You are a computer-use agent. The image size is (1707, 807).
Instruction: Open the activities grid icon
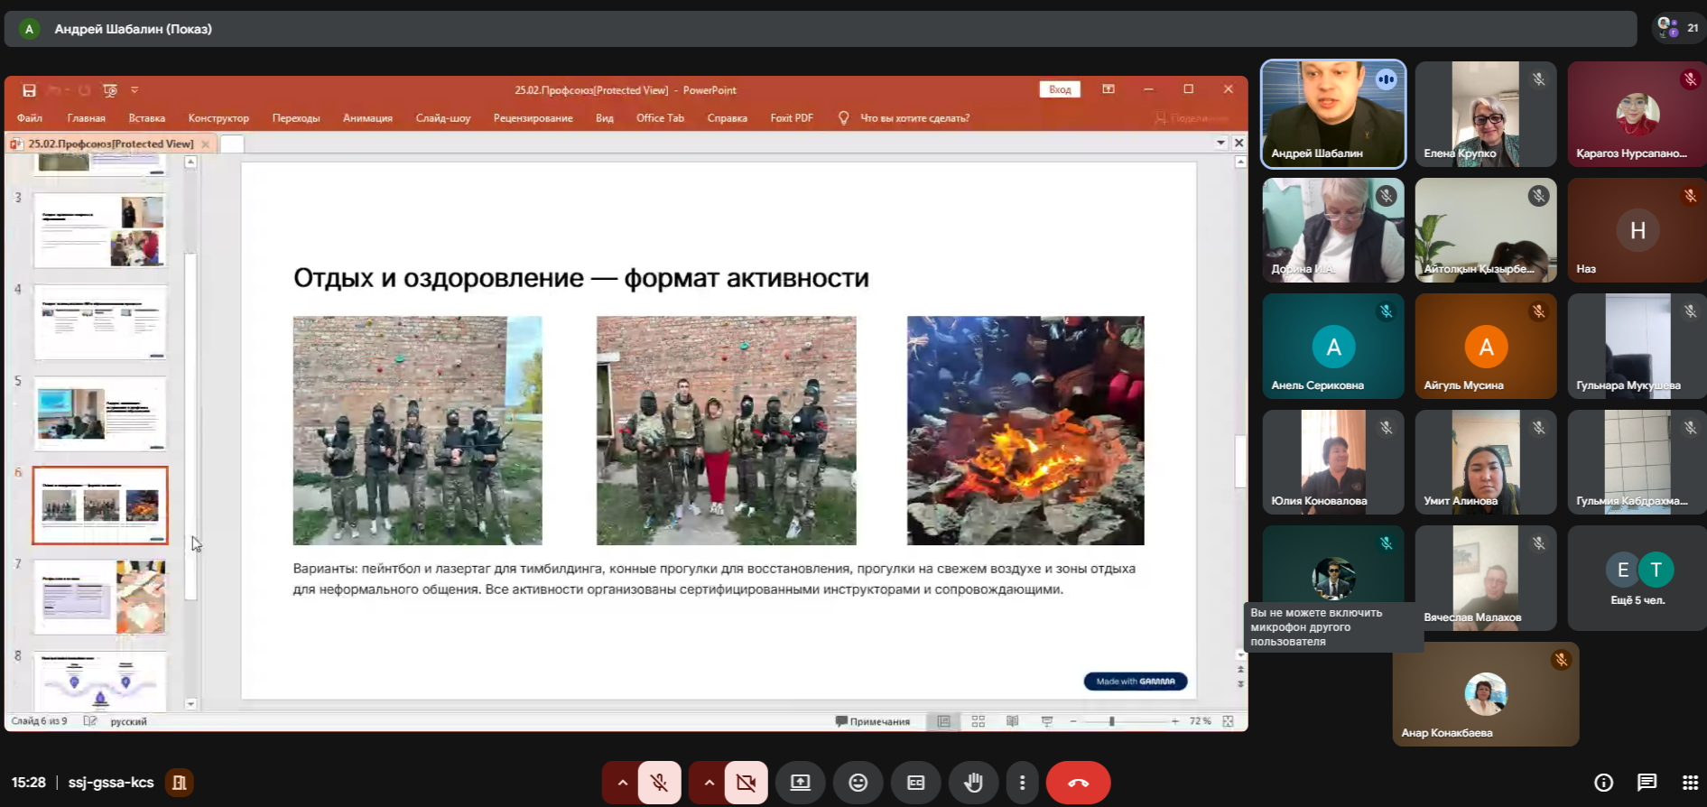[1690, 783]
